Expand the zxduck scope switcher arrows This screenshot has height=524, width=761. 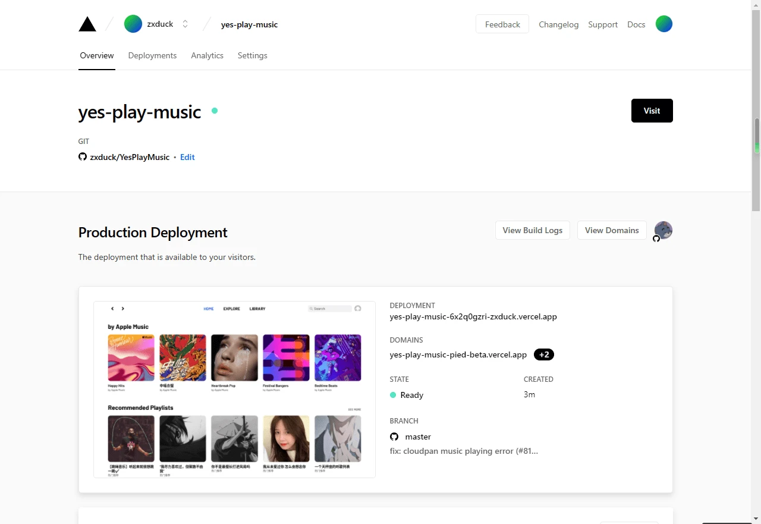[x=185, y=24]
